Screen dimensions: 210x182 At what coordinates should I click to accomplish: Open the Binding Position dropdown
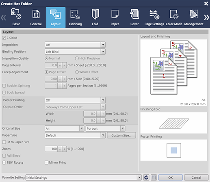[x=75, y=52]
